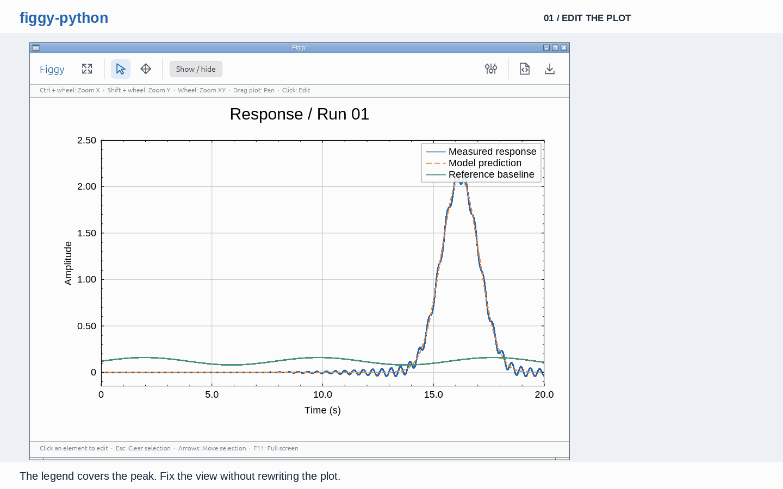
Task: Open the code file export icon
Action: tap(525, 69)
